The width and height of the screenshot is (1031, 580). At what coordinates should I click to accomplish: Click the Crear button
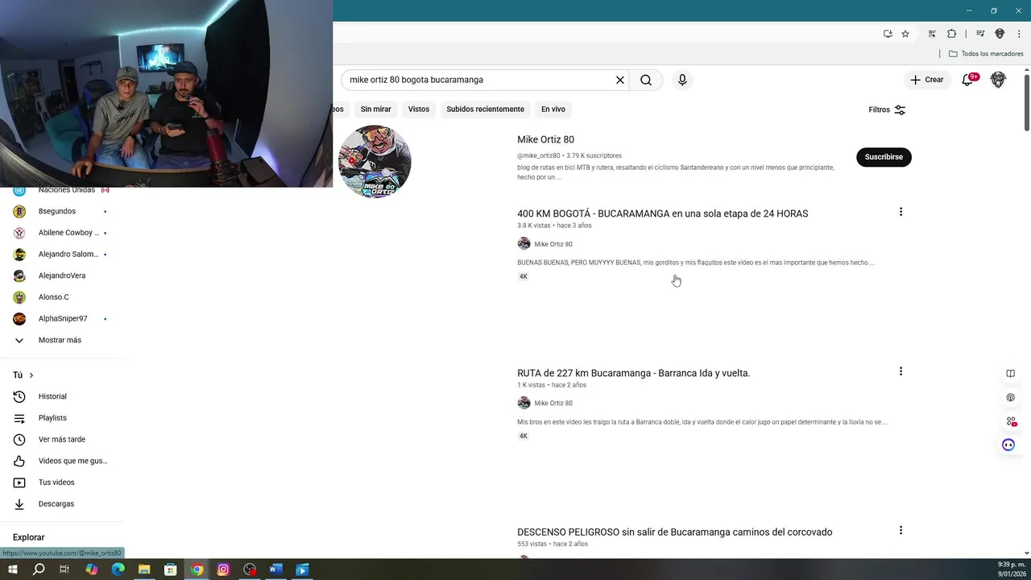click(927, 80)
